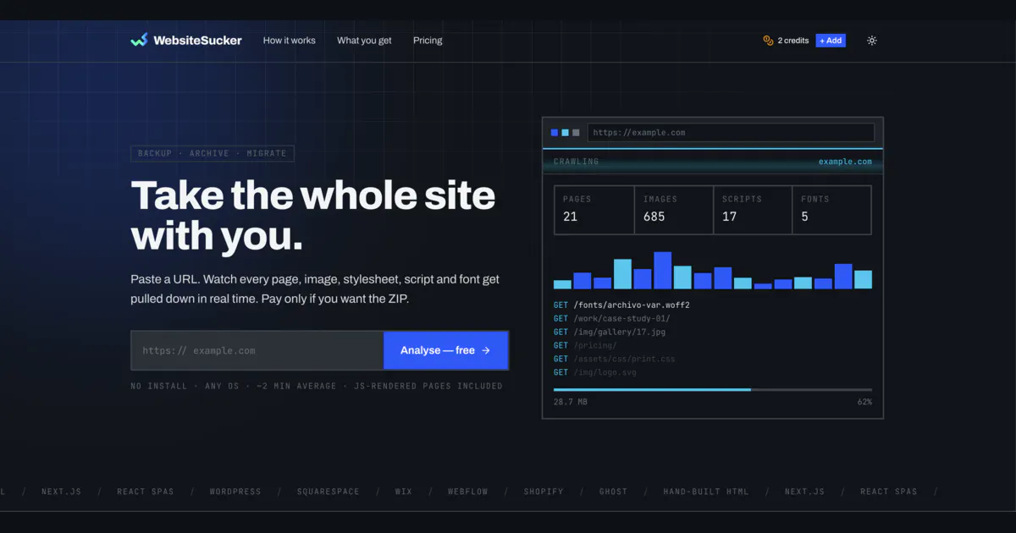Click the PAGES 21 stat box
This screenshot has width=1016, height=533.
594,210
